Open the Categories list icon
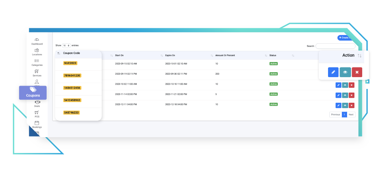The image size is (377, 171). (x=37, y=61)
